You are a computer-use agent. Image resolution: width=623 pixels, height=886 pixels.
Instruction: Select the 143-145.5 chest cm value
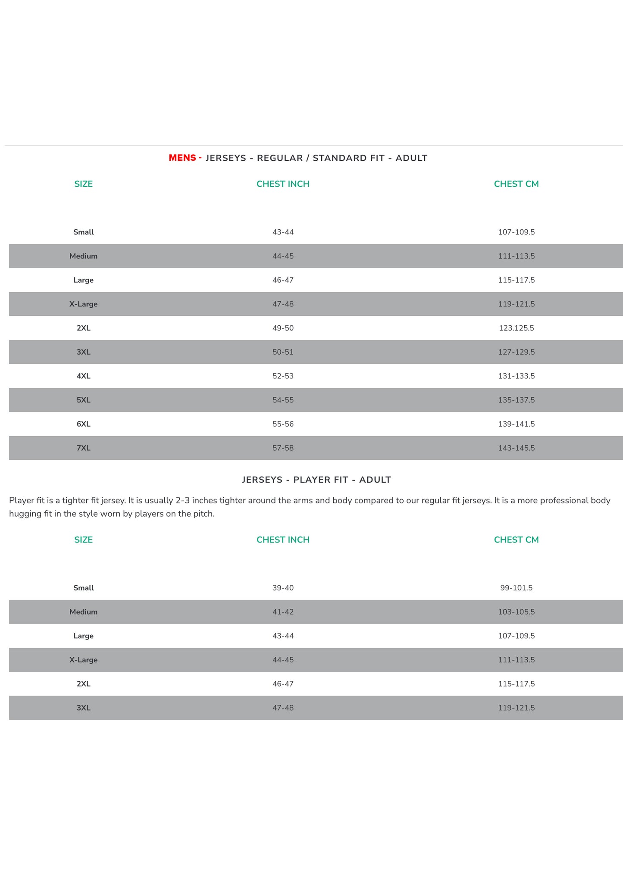(516, 448)
